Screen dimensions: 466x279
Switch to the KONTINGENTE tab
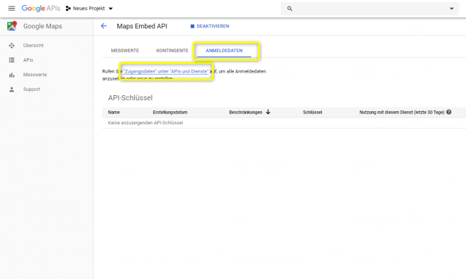coord(172,51)
